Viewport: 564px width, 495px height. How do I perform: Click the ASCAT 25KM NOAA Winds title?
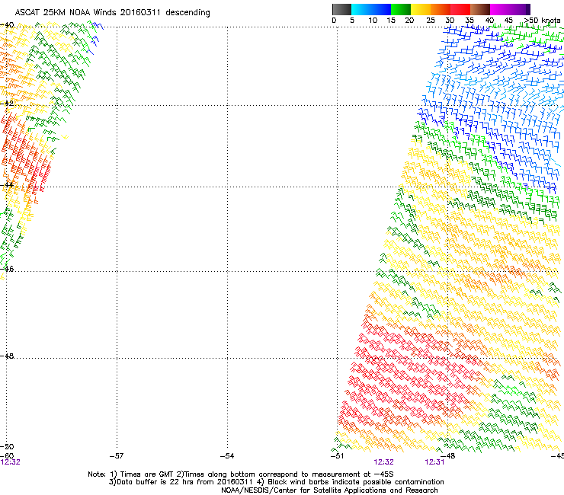(112, 13)
